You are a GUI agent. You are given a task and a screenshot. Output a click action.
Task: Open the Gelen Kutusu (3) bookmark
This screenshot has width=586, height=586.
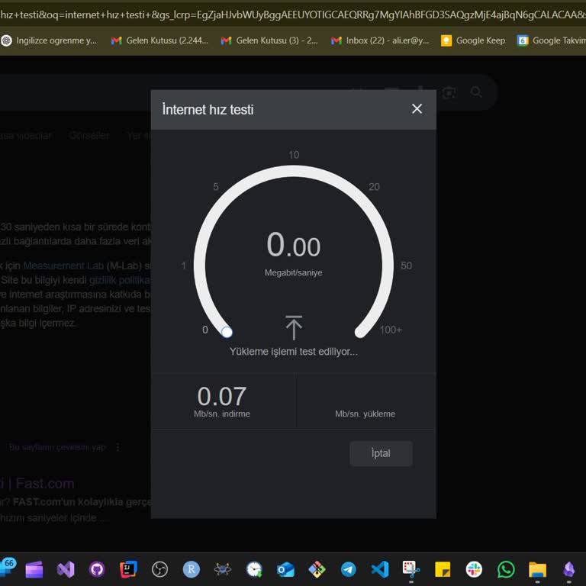click(269, 40)
